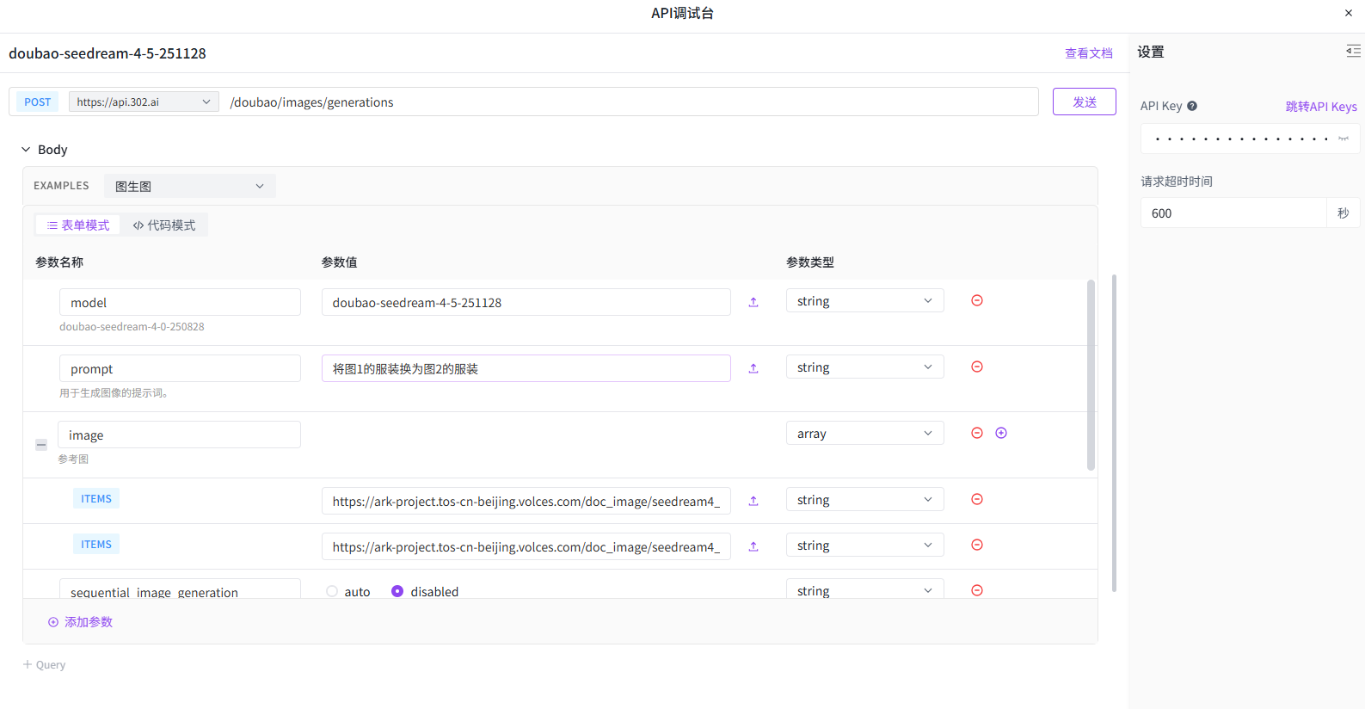This screenshot has height=709, width=1365.
Task: Open type dropdown for second ITEMS row
Action: coord(864,545)
